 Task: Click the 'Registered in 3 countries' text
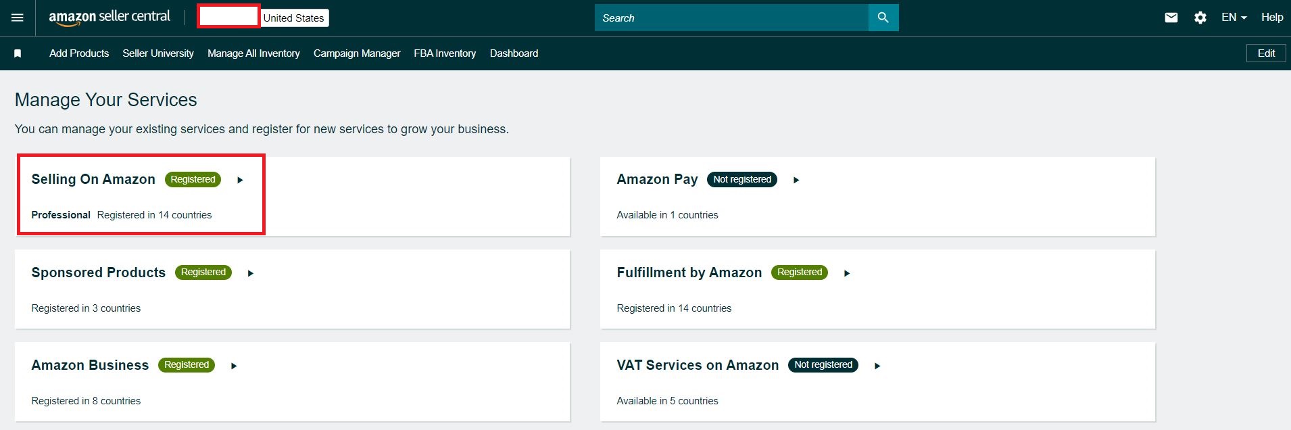click(86, 308)
